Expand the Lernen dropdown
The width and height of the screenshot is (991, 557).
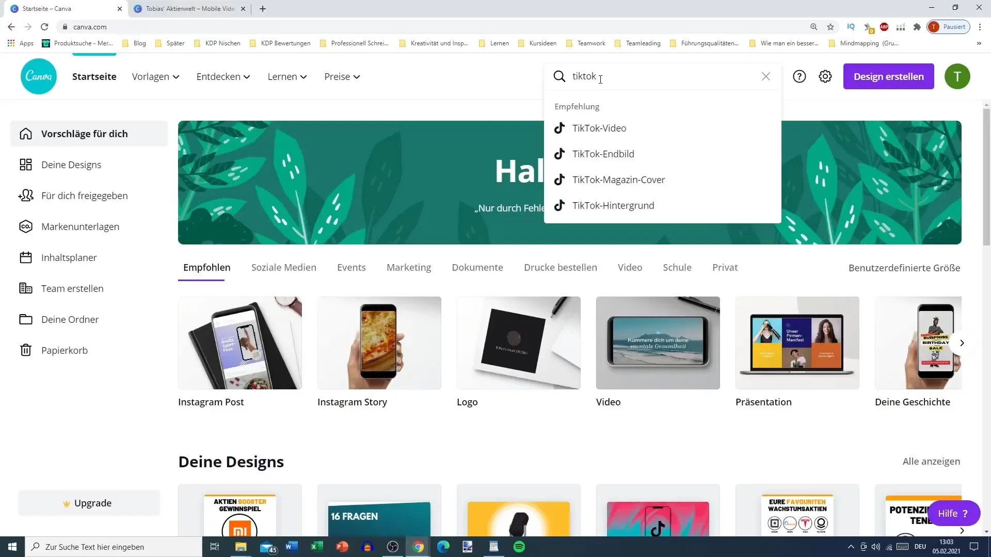click(287, 76)
